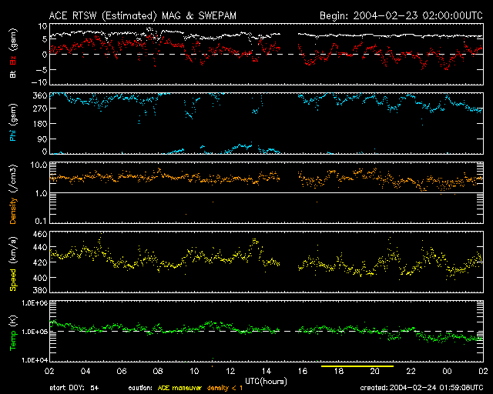The image size is (493, 394).
Task: Click the caution: label in the footer
Action: [139, 387]
